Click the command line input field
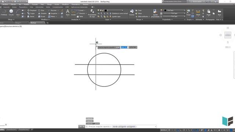The image size is (235, 132). pyautogui.click(x=121, y=126)
